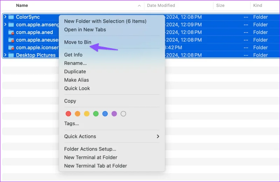Click the 3:42 PM date modified cell

174,48
